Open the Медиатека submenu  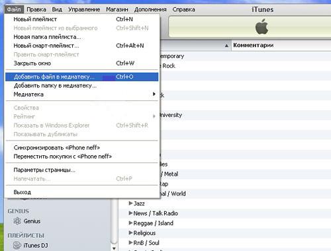coord(82,94)
